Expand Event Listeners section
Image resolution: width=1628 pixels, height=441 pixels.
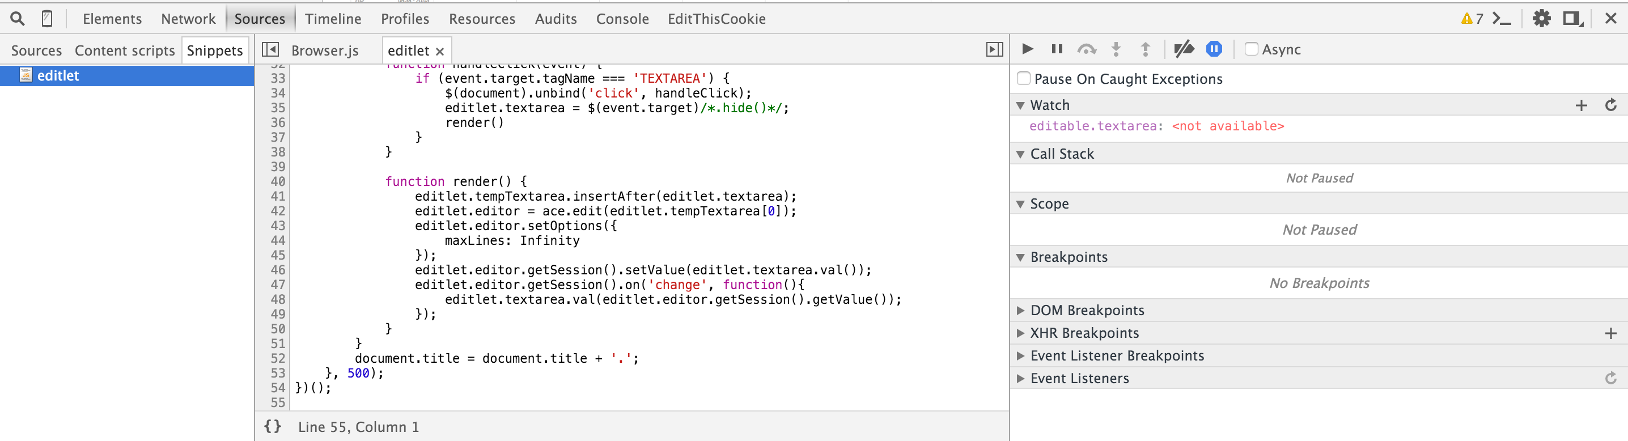click(x=1020, y=379)
